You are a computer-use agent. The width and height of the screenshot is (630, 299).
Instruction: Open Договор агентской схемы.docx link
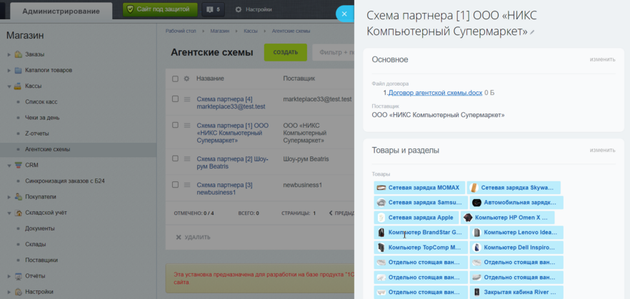click(x=435, y=93)
